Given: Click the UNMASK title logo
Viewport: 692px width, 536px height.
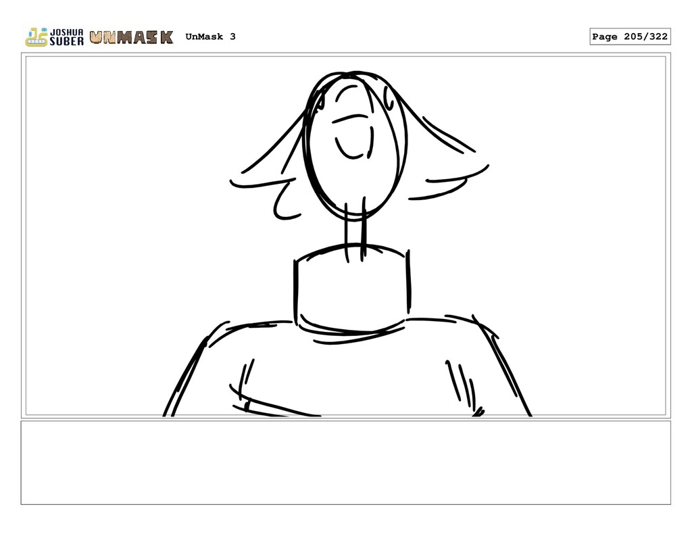Looking at the screenshot, I should coord(131,38).
